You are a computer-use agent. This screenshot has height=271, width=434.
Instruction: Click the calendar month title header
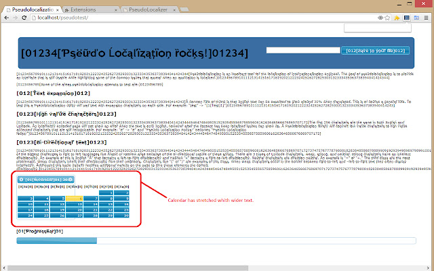[46, 180]
